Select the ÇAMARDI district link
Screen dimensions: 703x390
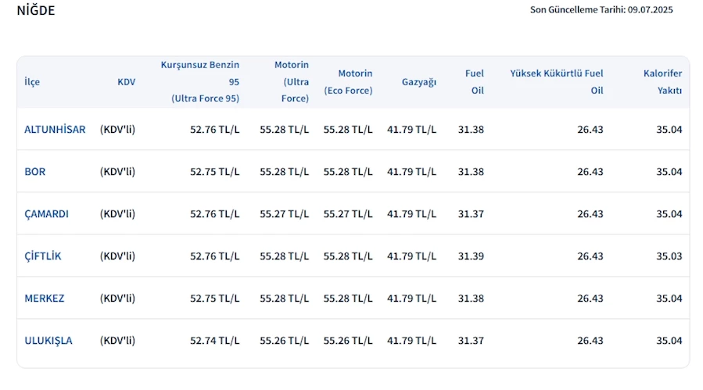pyautogui.click(x=46, y=213)
